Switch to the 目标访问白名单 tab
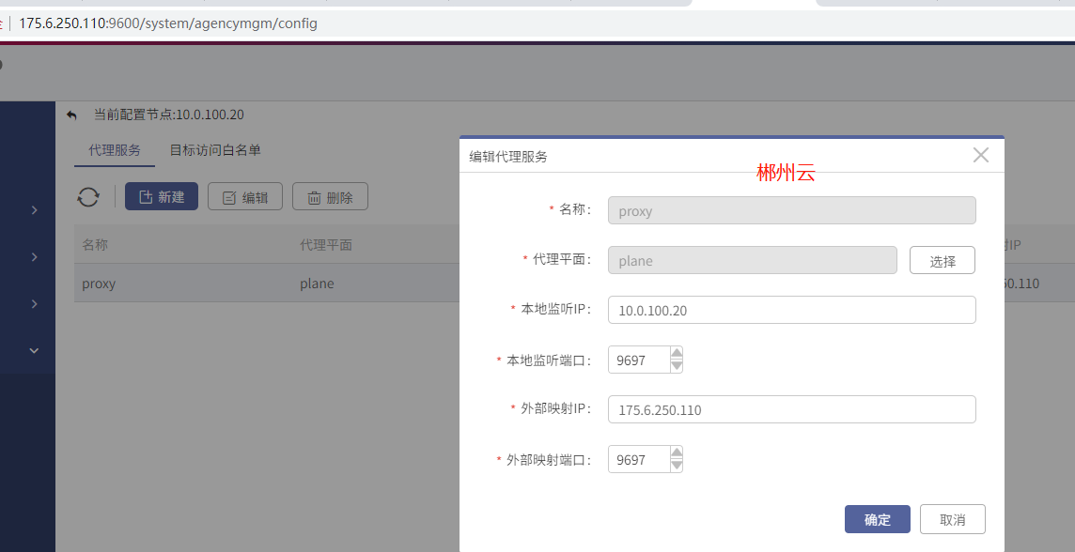 (x=215, y=150)
